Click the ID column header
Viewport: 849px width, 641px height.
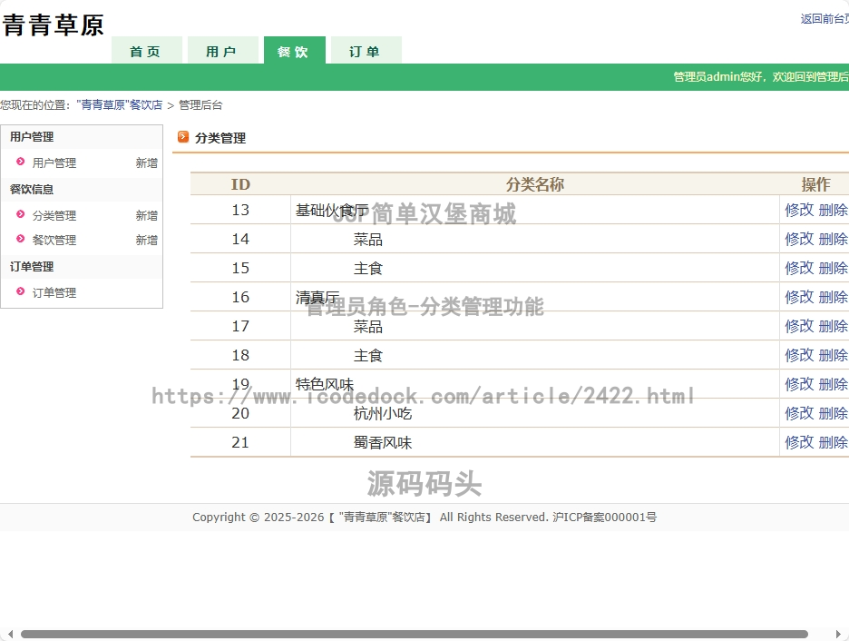(x=240, y=184)
